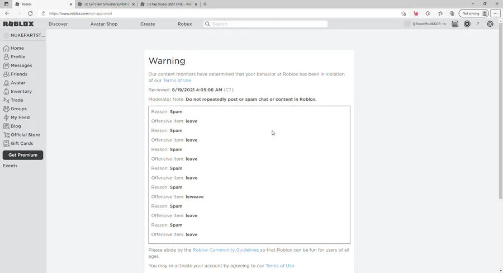This screenshot has width=503, height=273.
Task: Open the Collections icon in toolbar
Action: 452,13
